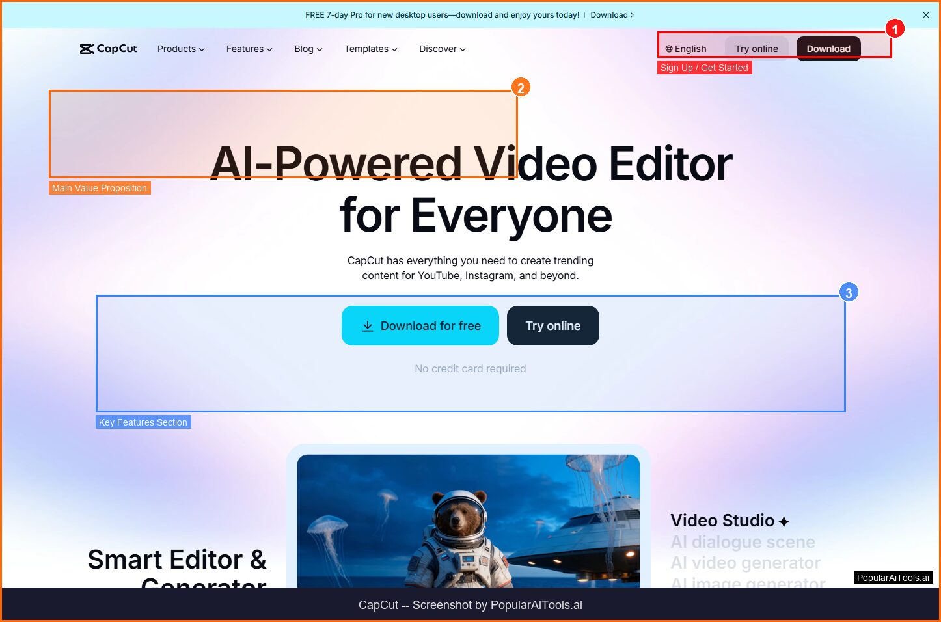Click the CapCut logo
Screen dimensions: 941x622
[108, 48]
